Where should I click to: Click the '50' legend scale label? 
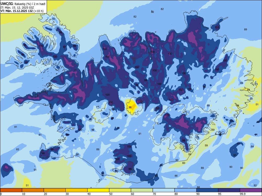click(x=111, y=194)
